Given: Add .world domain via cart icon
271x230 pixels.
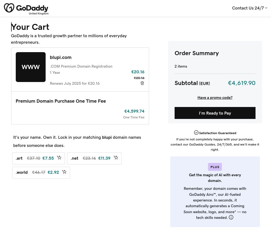Looking at the screenshot, I should 64,172.
